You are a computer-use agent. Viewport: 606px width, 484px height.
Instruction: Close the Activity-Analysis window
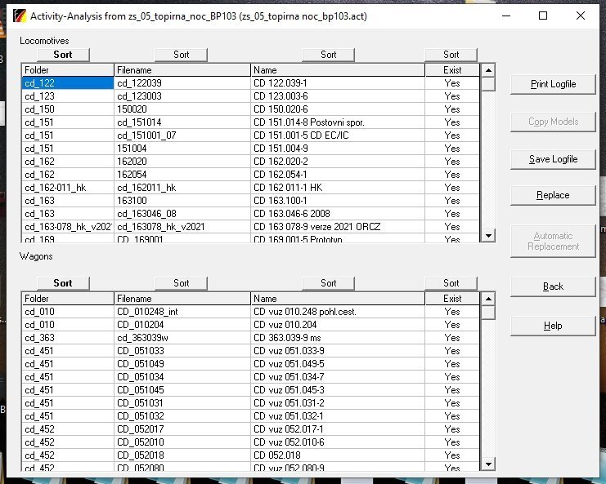(581, 15)
